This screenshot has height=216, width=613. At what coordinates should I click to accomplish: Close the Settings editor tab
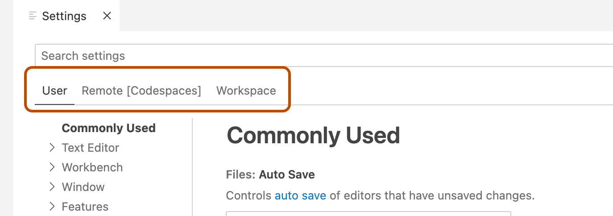click(107, 16)
